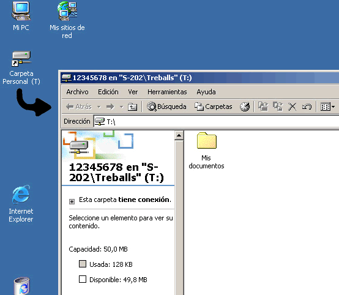Open the Views dropdown arrow
The image size is (339, 295).
333,106
